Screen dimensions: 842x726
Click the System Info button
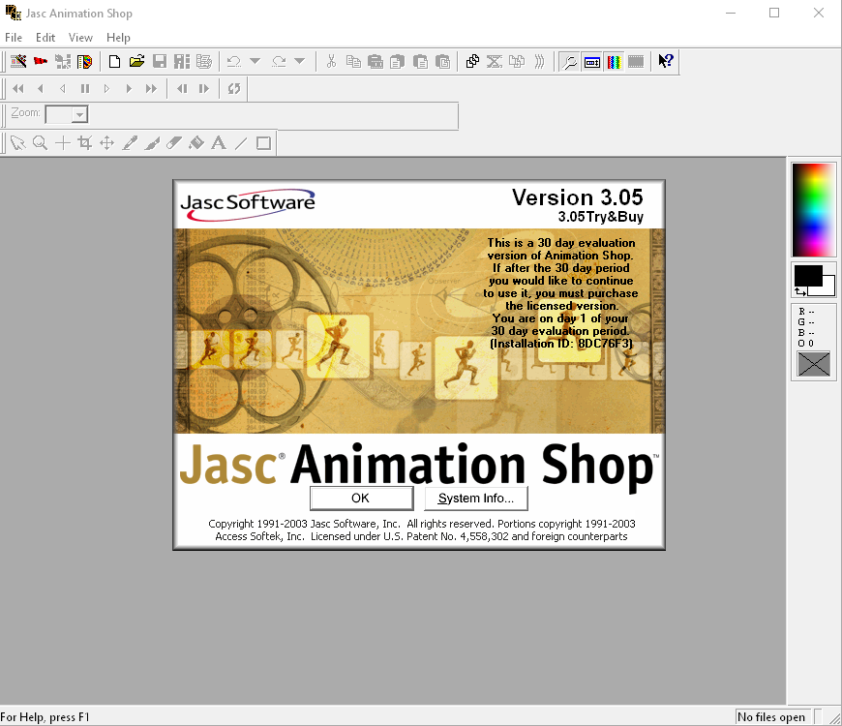tap(476, 499)
